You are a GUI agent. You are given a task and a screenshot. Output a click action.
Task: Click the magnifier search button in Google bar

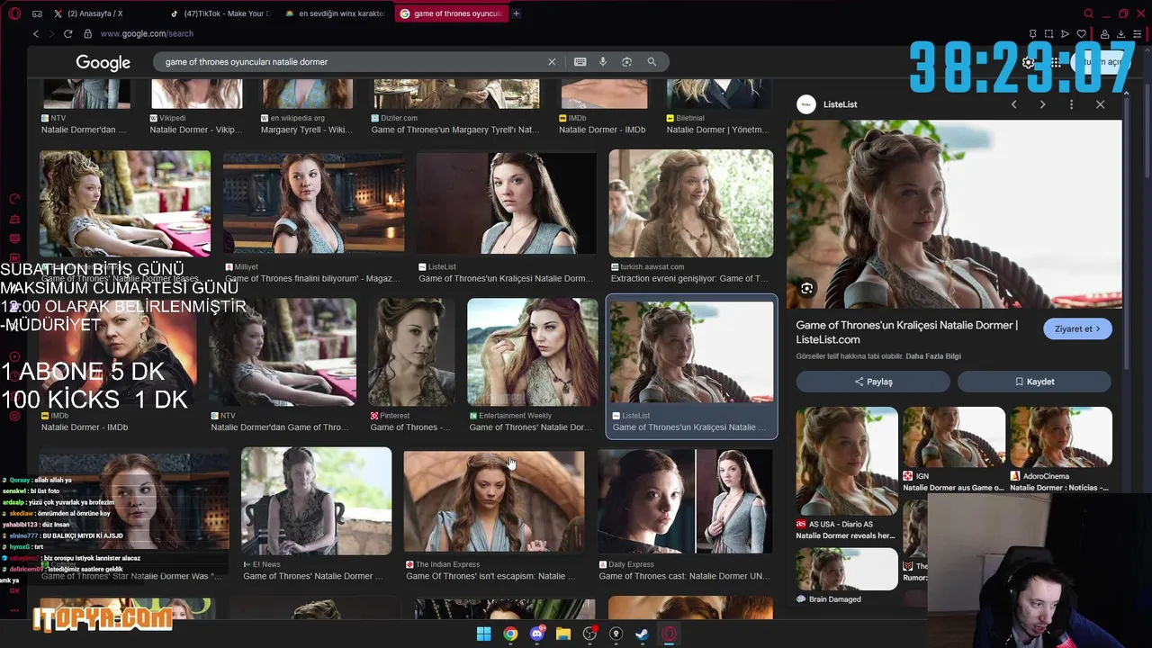click(x=652, y=62)
